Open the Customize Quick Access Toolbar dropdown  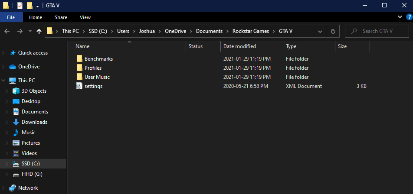point(37,6)
